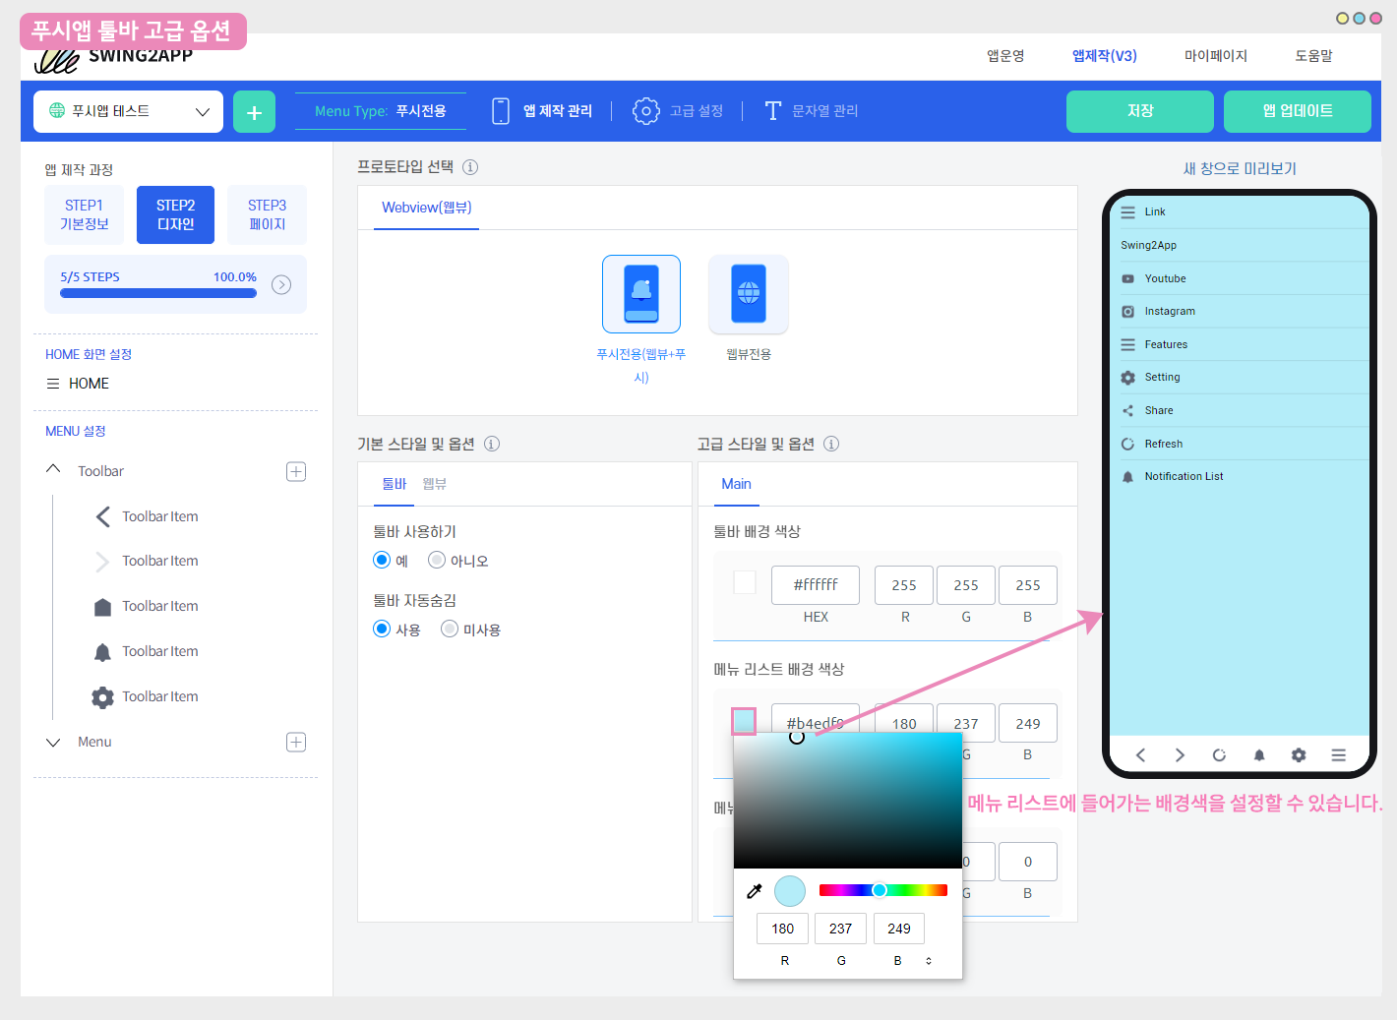Open the 푸시앱 테스트 app dropdown
The height and width of the screenshot is (1020, 1397).
(129, 112)
